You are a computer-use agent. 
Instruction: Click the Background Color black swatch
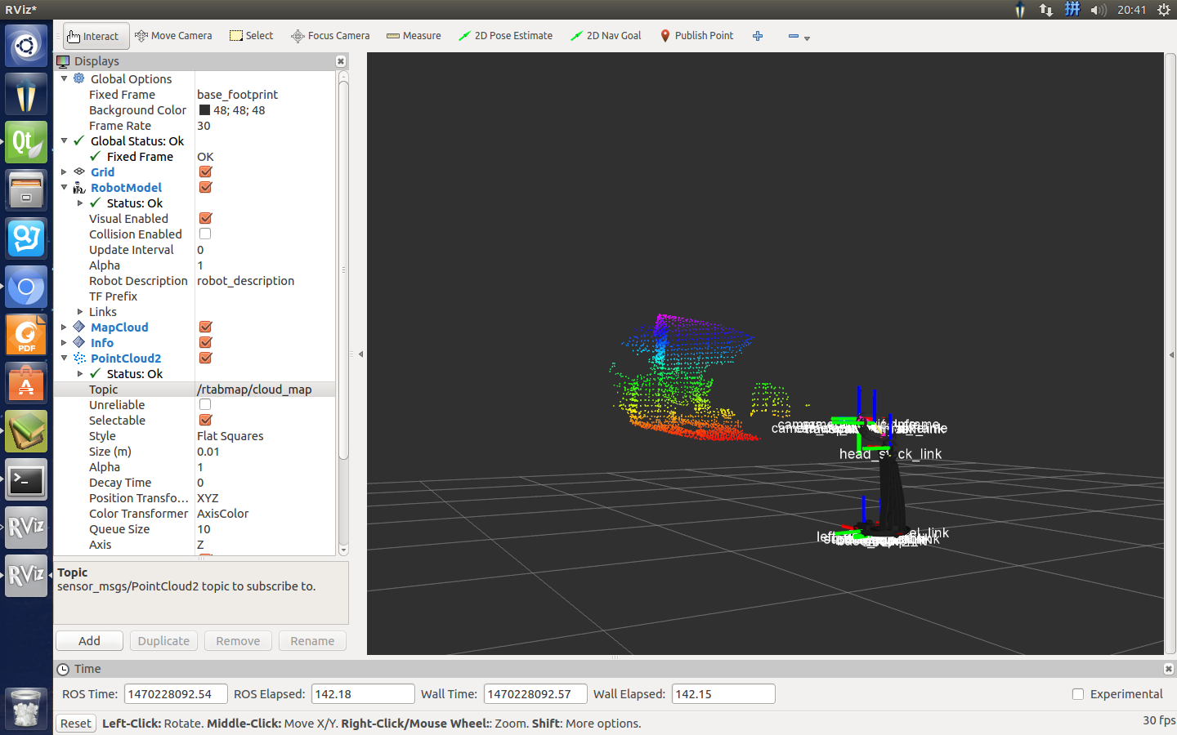204,110
